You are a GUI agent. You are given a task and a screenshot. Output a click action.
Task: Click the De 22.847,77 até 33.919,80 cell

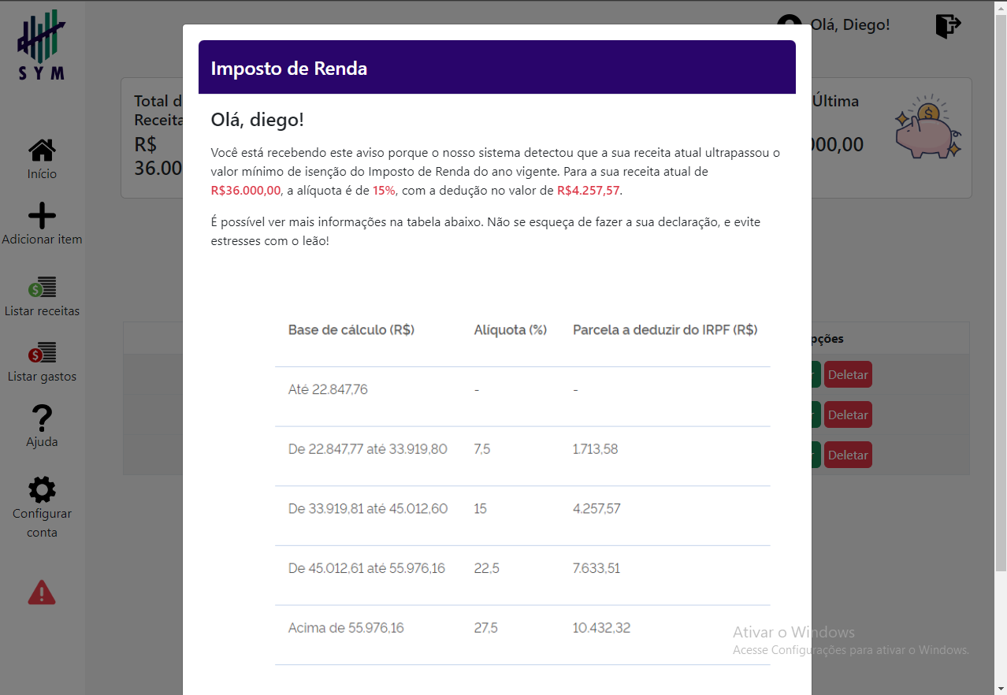tap(368, 449)
